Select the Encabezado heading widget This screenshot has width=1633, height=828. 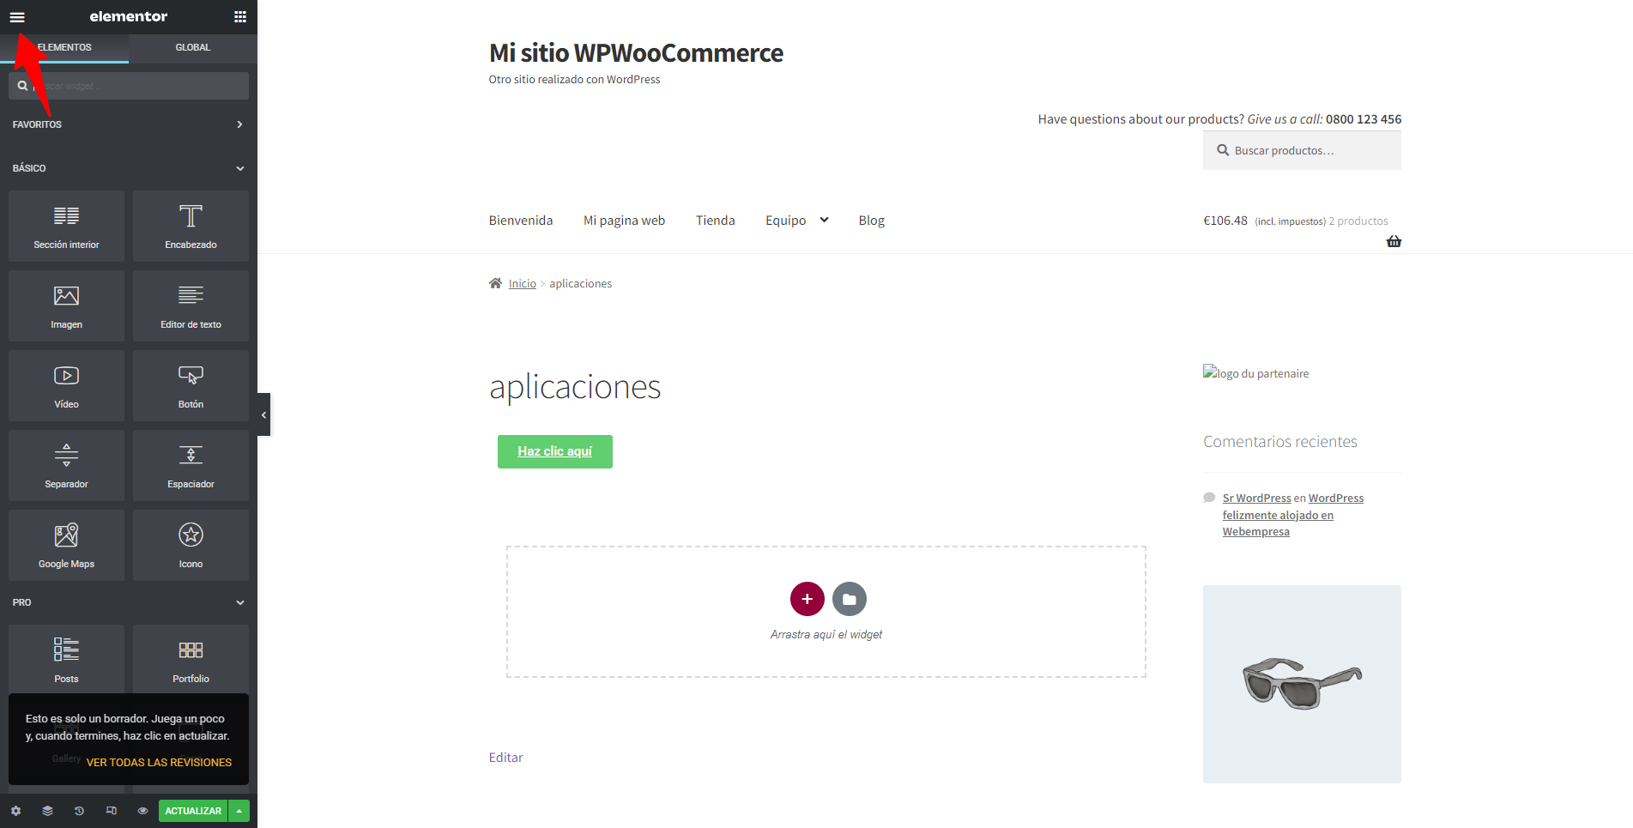(191, 226)
